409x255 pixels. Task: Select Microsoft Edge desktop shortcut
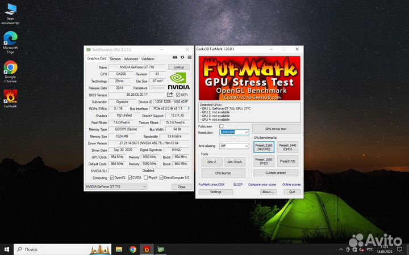point(10,42)
